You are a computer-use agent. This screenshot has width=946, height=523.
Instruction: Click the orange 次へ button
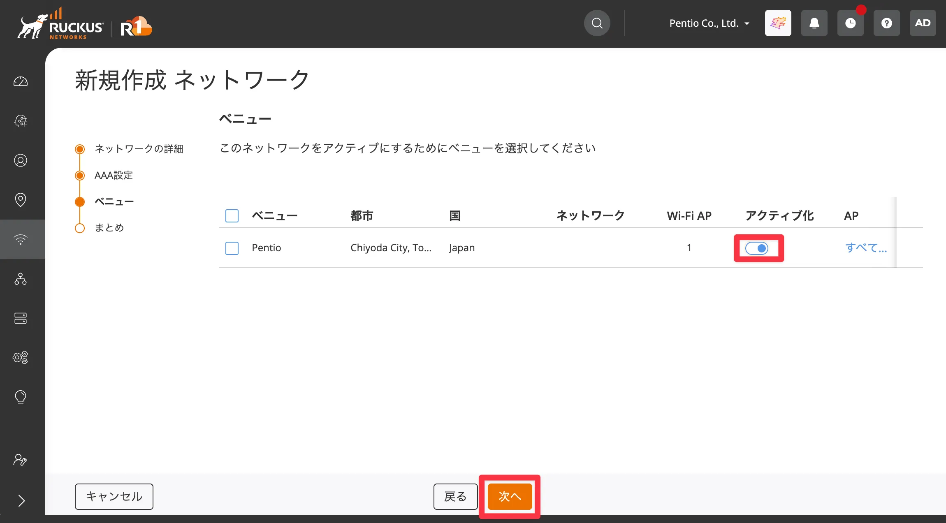[510, 497]
